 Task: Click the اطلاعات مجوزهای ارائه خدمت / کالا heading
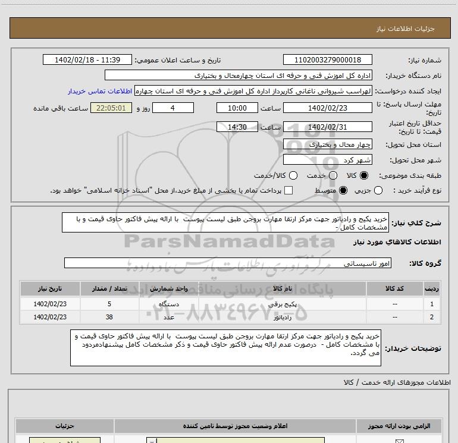(x=397, y=382)
